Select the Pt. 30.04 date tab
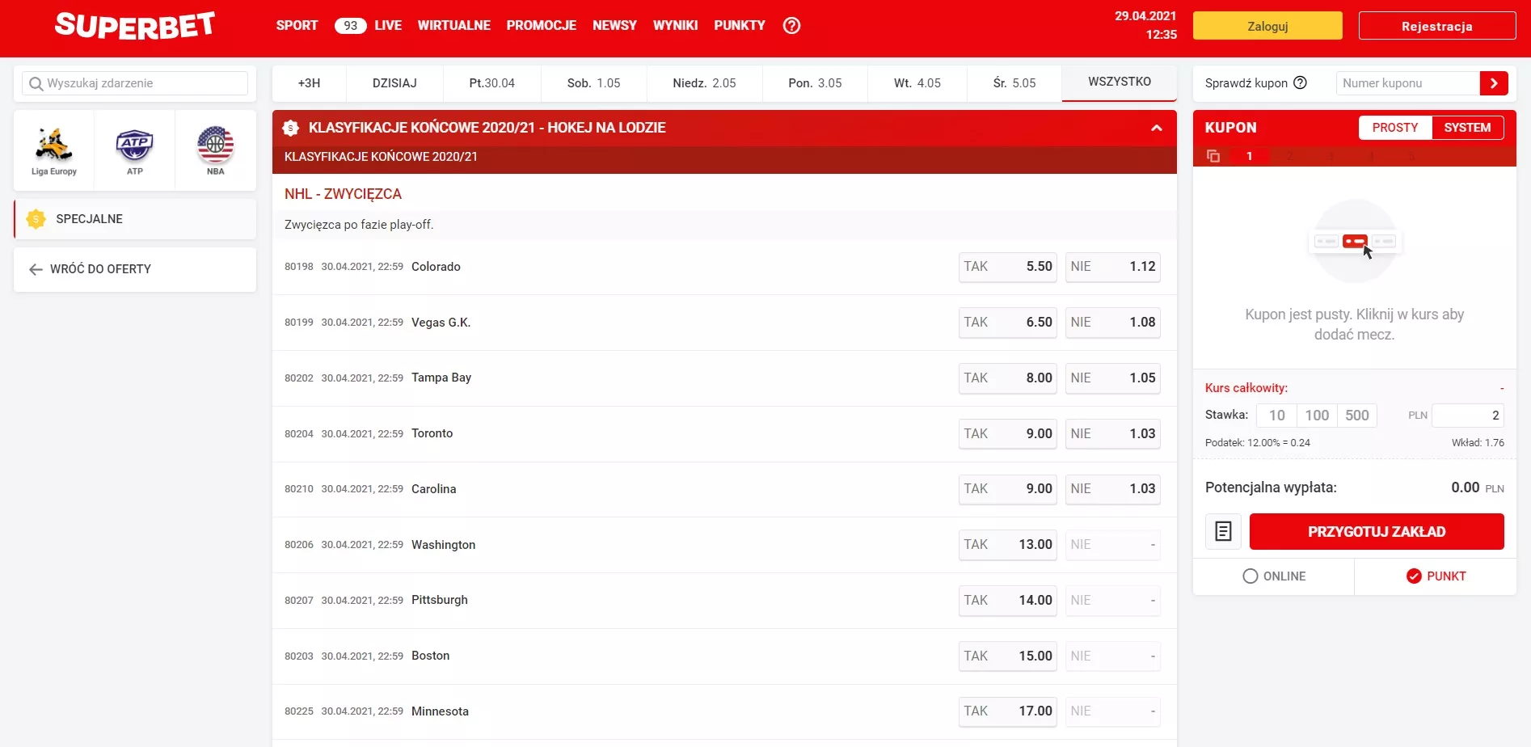Screen dimensions: 1531x747 coord(491,83)
